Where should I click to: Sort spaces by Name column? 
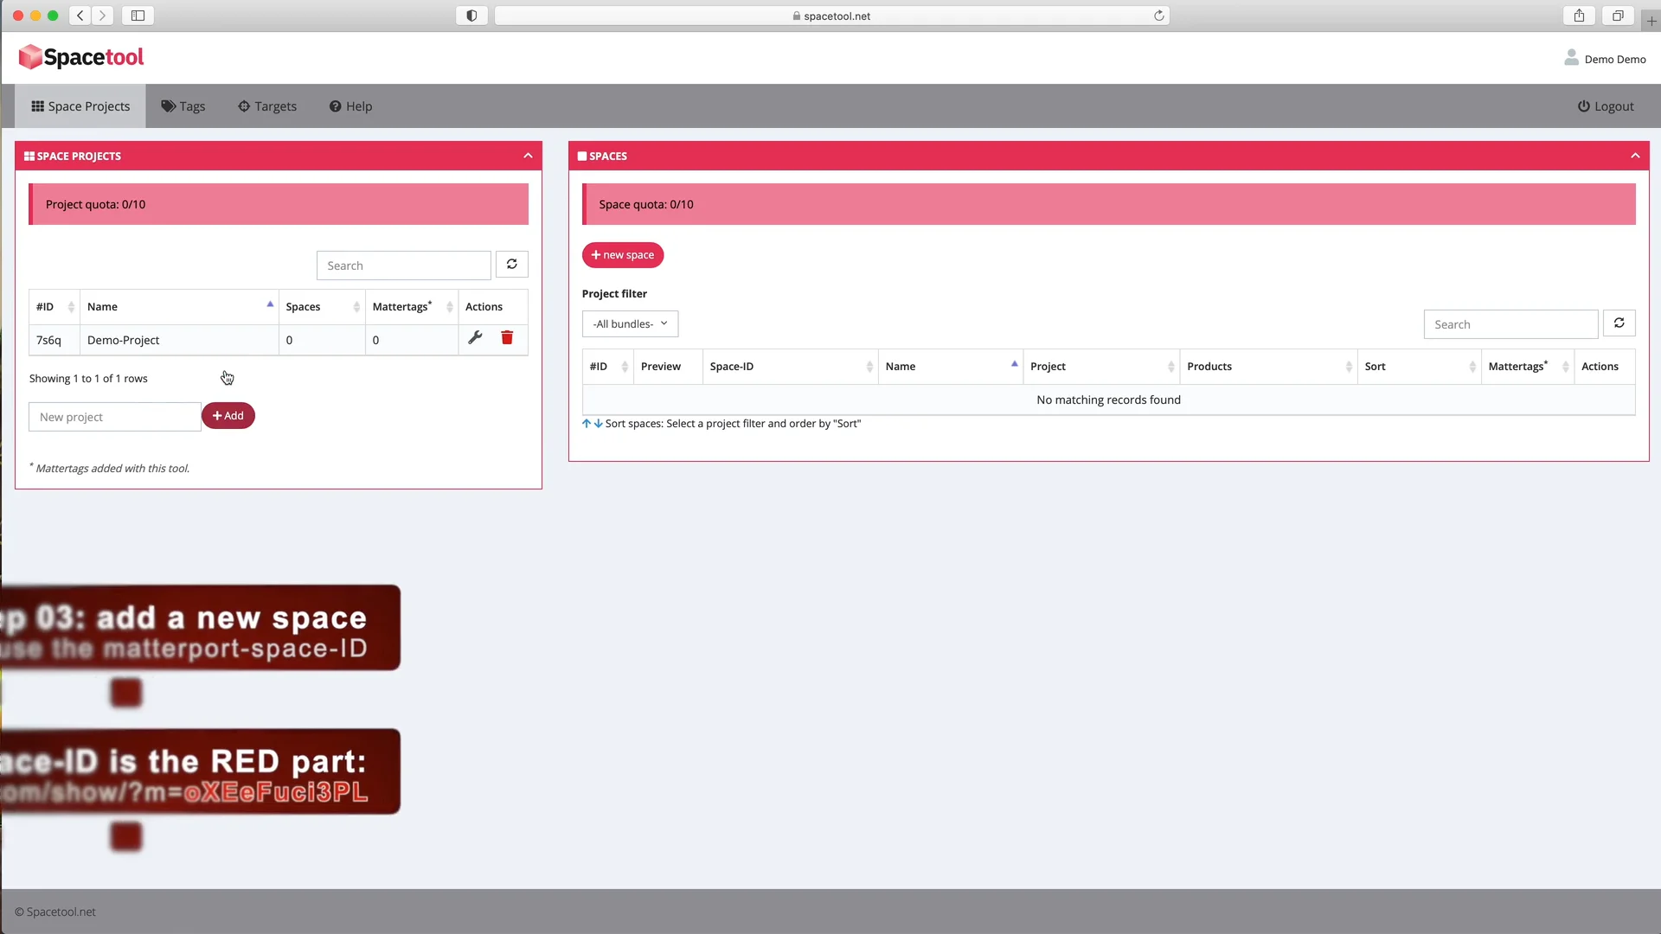951,367
